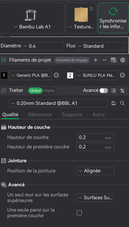Switch to the Résistance tab
The height and width of the screenshot is (227, 129).
40,115
